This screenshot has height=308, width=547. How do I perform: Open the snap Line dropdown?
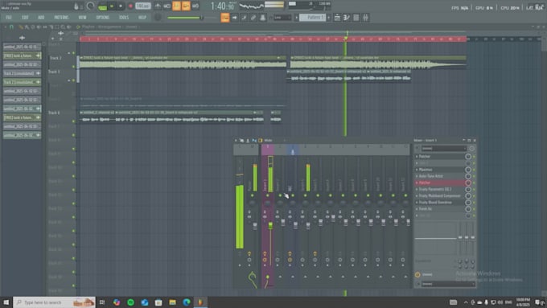282,18
